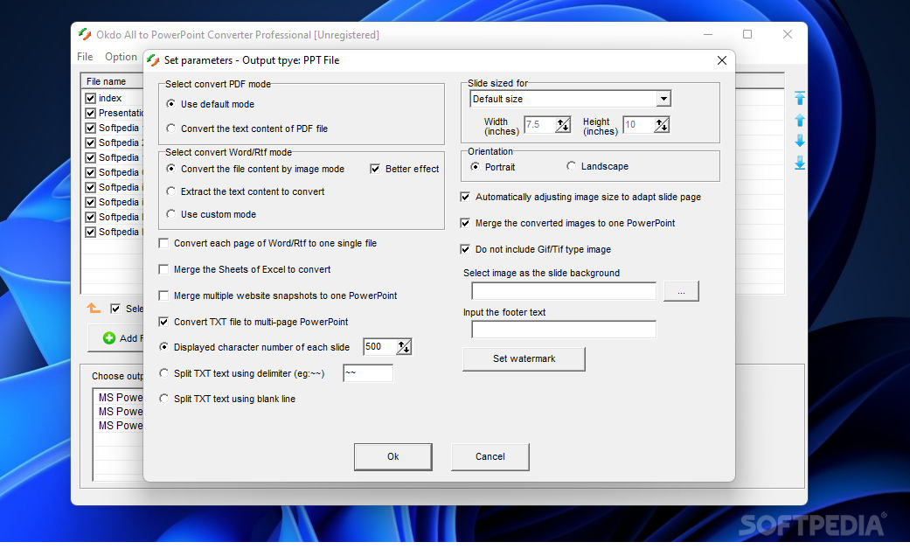Click the Add Files button in main window
The width and height of the screenshot is (910, 549).
point(116,338)
